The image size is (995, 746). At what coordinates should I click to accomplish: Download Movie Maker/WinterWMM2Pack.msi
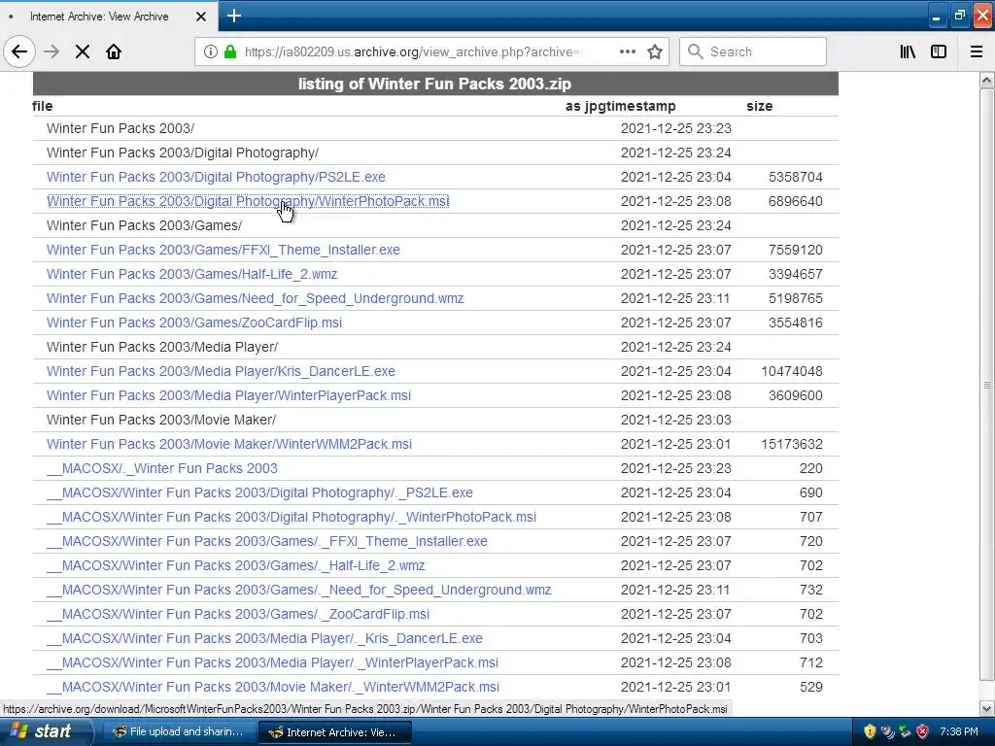point(229,444)
